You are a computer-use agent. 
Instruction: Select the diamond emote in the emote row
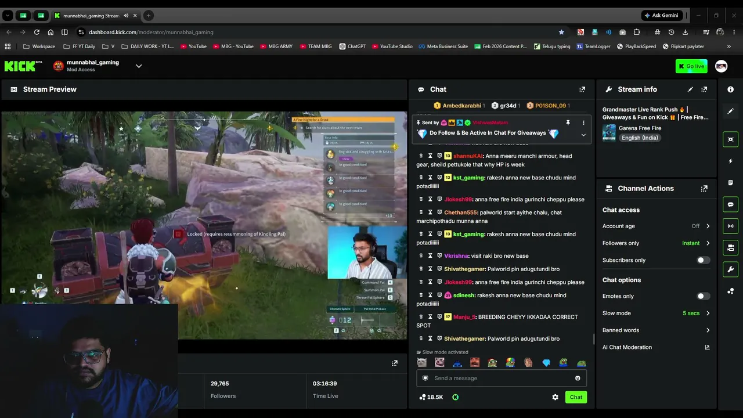click(546, 363)
